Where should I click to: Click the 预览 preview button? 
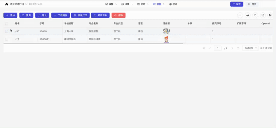pos(252,4)
